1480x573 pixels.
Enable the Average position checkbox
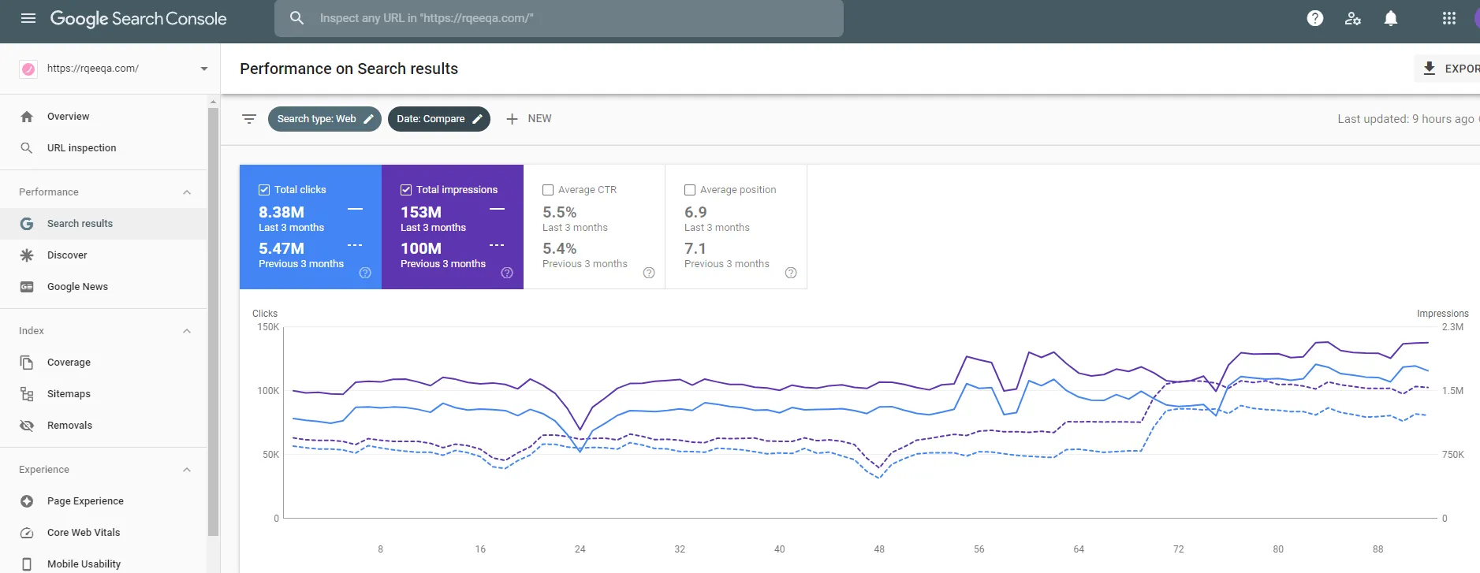coord(690,190)
